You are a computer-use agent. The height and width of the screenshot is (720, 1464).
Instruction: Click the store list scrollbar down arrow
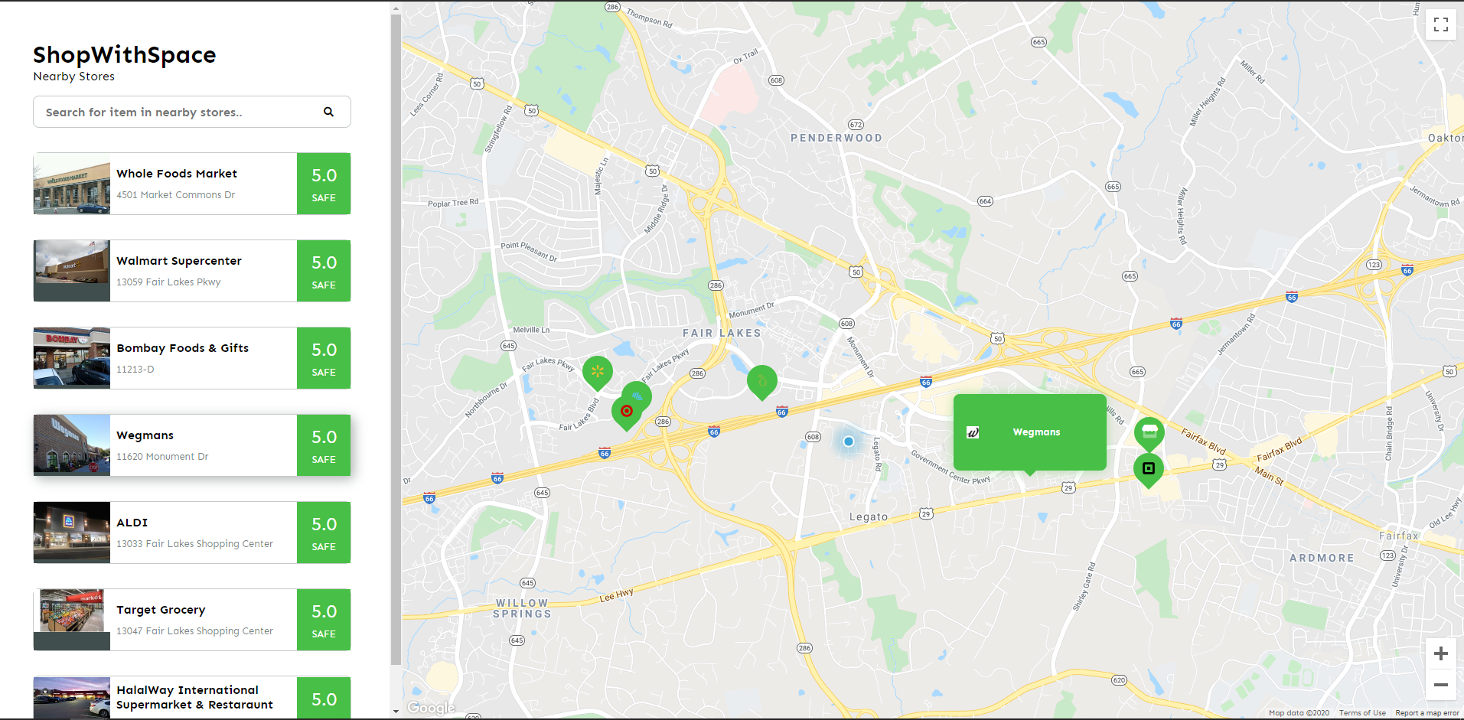point(396,712)
